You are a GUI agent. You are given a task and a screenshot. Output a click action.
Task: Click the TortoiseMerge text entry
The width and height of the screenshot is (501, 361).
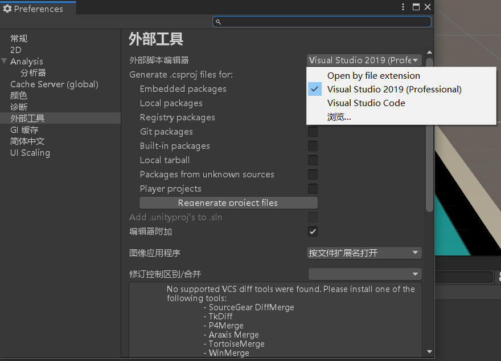click(x=236, y=344)
